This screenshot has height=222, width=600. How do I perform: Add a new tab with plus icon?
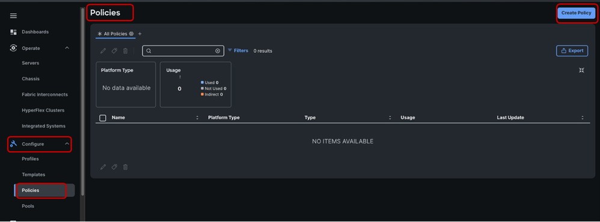click(x=139, y=34)
